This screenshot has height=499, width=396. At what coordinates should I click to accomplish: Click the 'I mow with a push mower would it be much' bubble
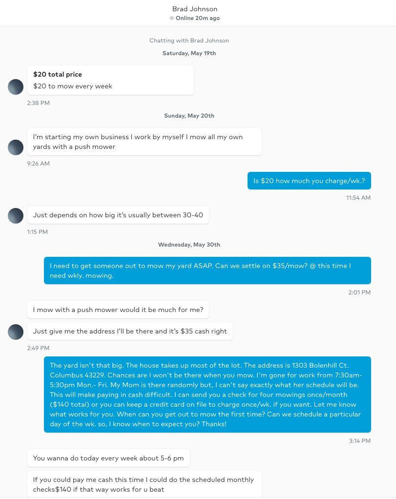(x=121, y=310)
